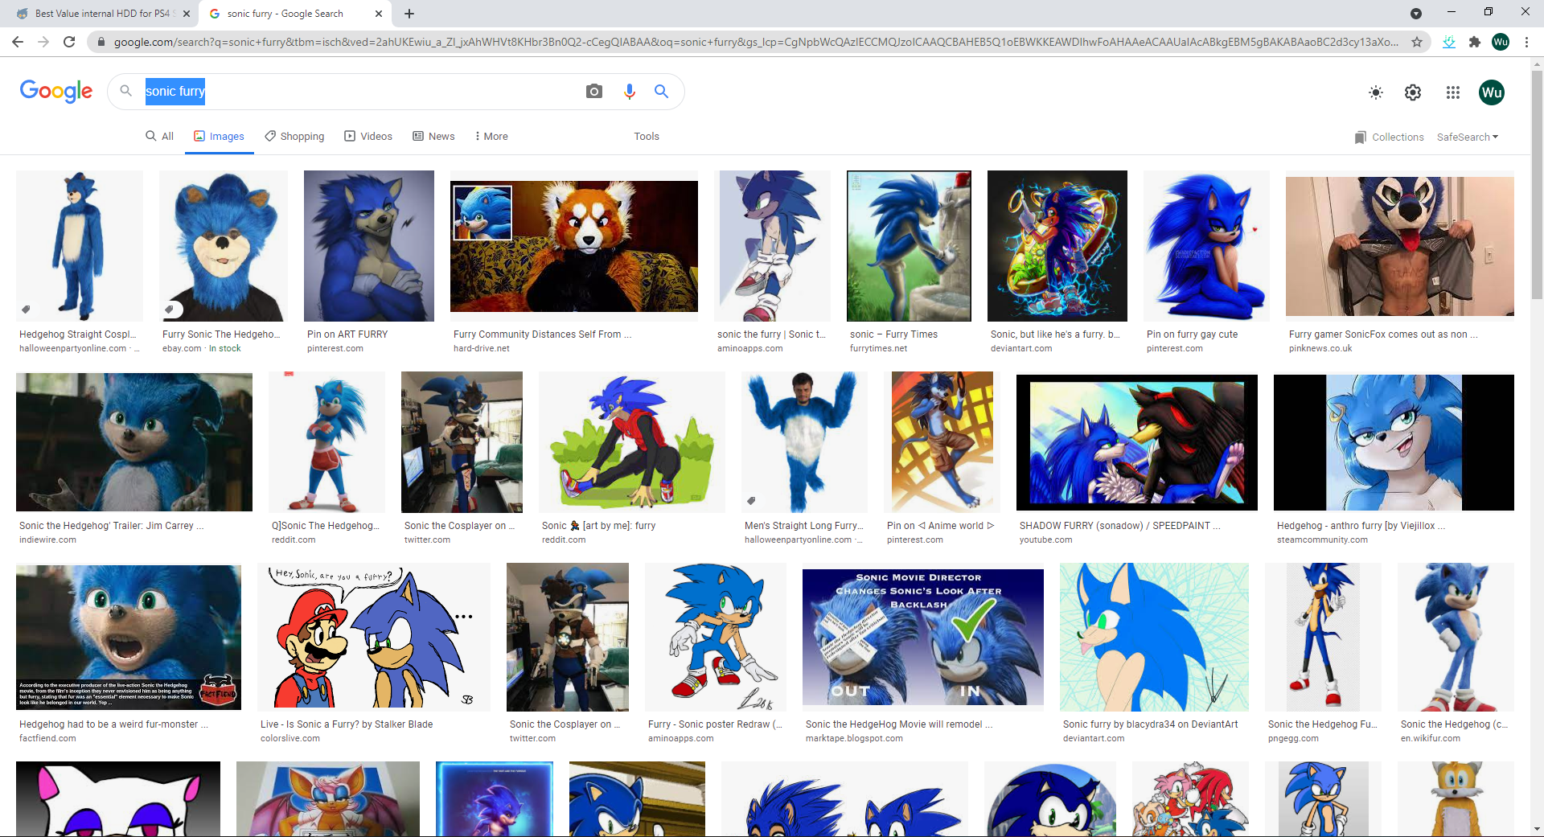Viewport: 1544px width, 837px height.
Task: Click 'Sonic the Cosplayer on' twitter title in second row
Action: pyautogui.click(x=459, y=526)
